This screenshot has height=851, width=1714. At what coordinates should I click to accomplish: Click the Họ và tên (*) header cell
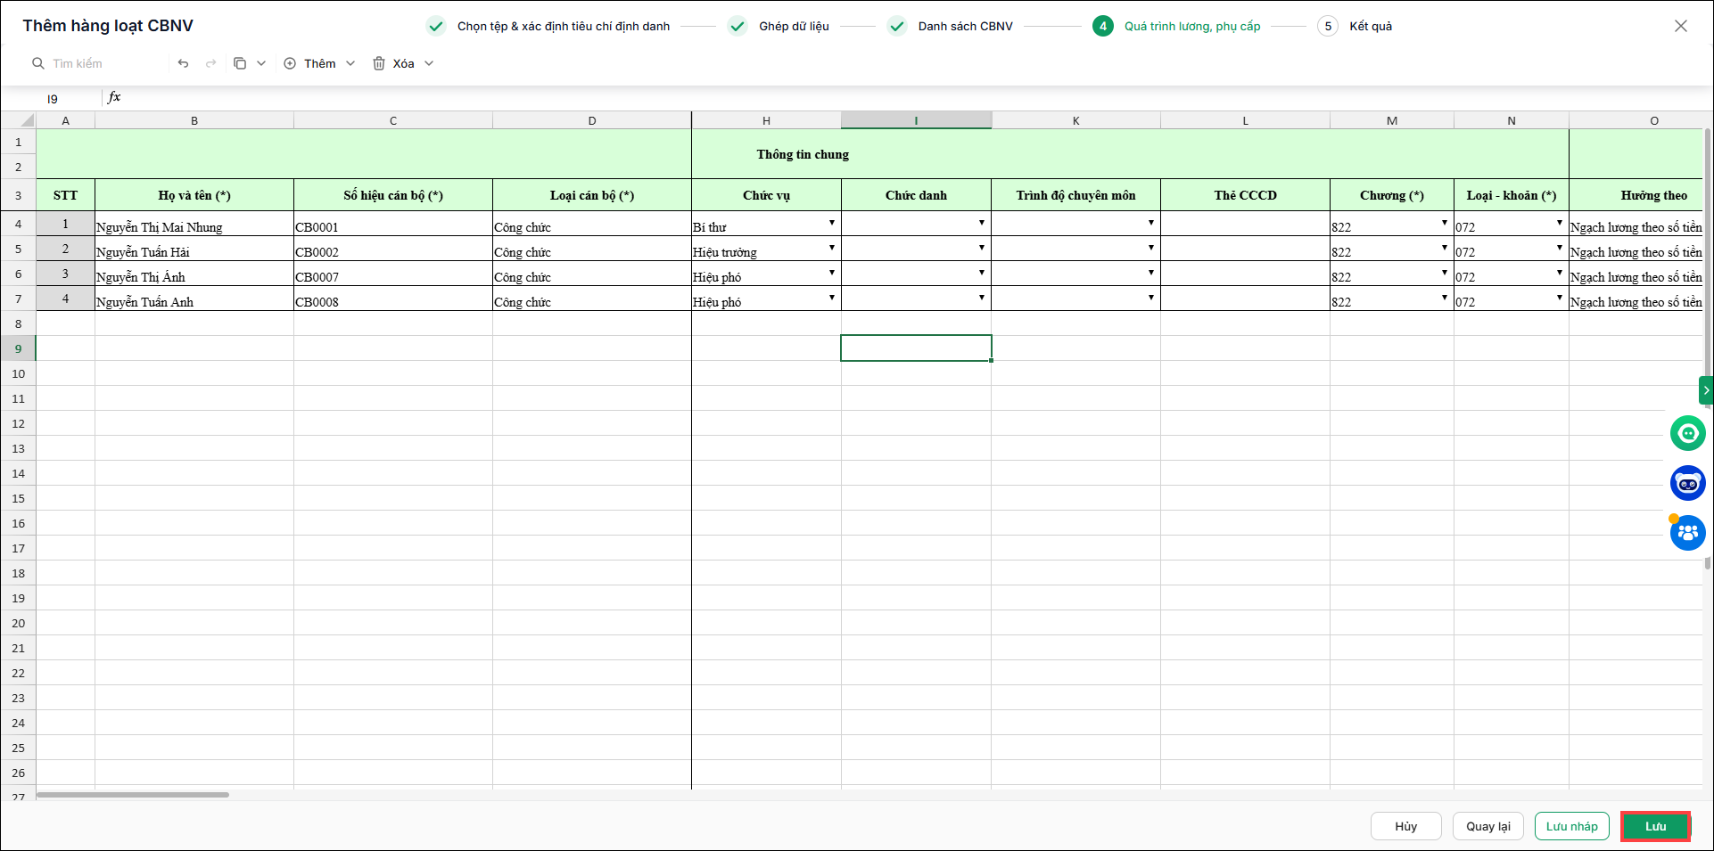[194, 195]
